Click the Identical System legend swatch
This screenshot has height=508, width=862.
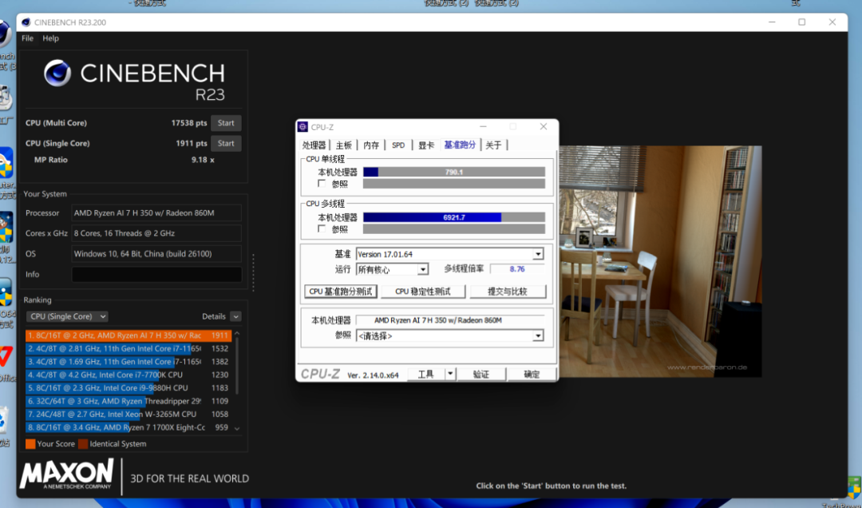point(83,443)
